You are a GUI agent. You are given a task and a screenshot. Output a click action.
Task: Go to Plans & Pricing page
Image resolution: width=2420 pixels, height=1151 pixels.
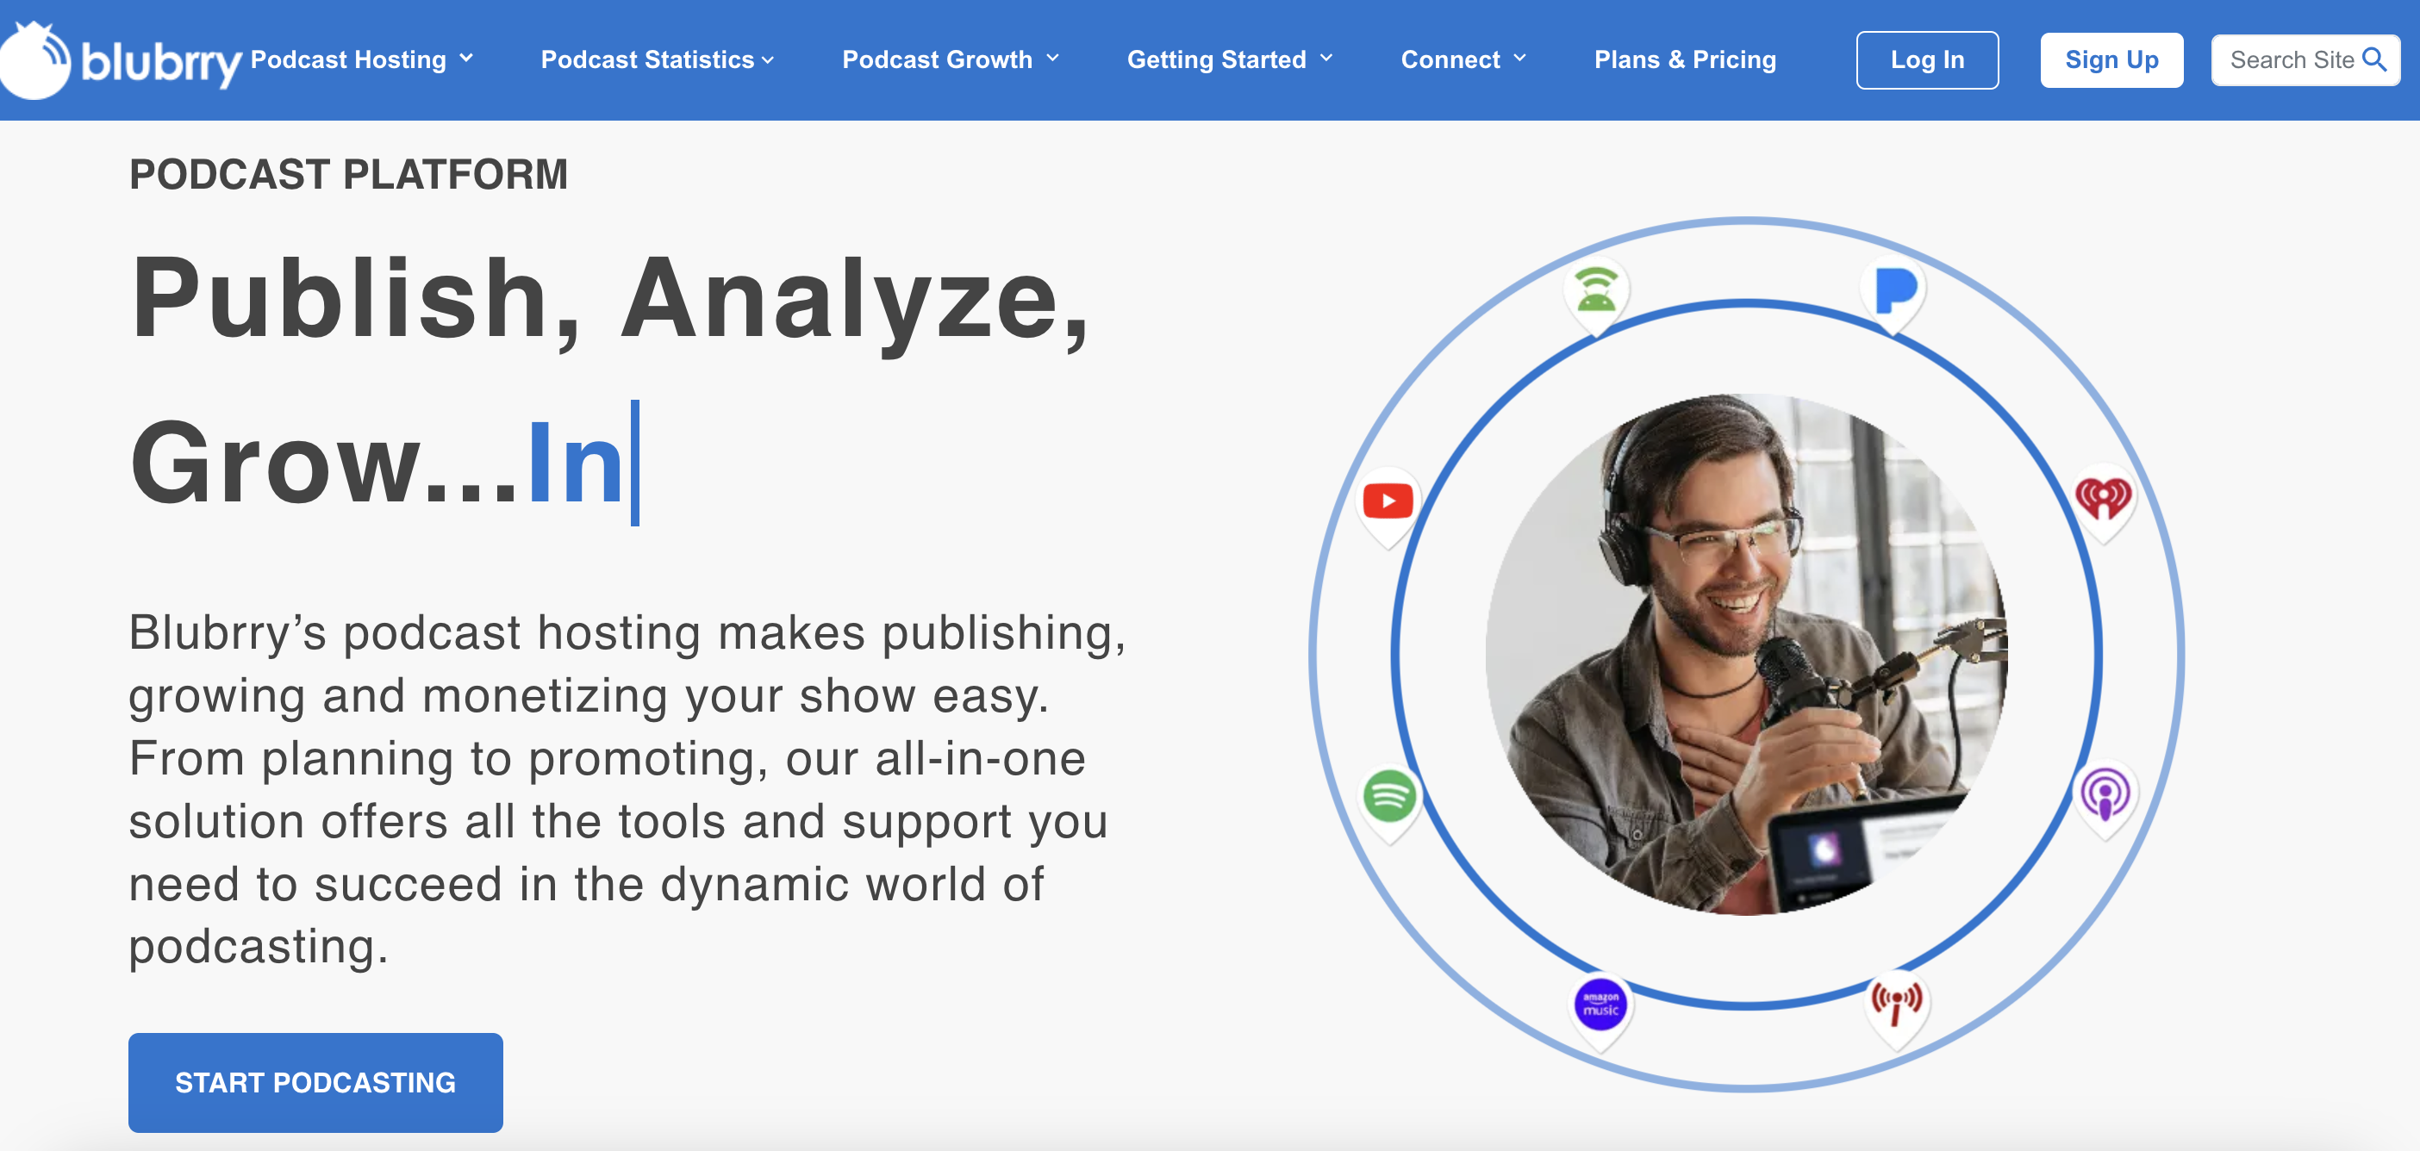pyautogui.click(x=1684, y=59)
